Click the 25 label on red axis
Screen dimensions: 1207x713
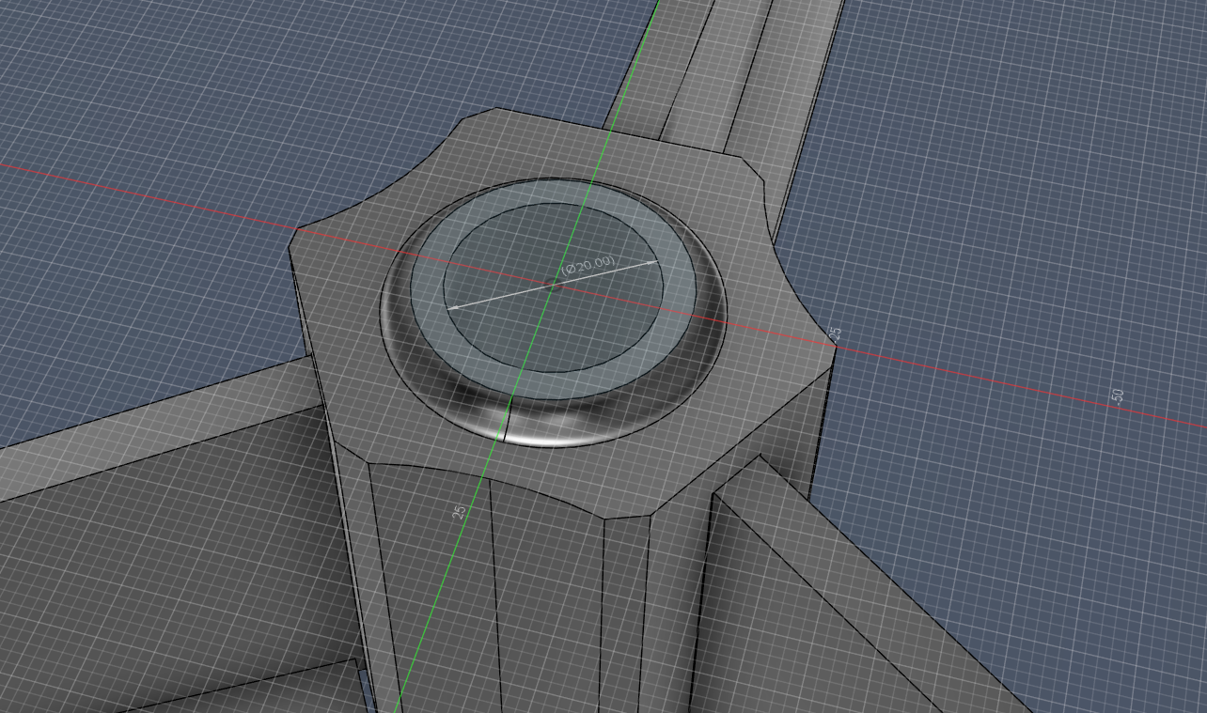[835, 333]
